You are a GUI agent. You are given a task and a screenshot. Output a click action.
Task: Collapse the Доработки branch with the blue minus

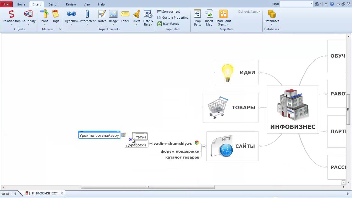click(131, 140)
